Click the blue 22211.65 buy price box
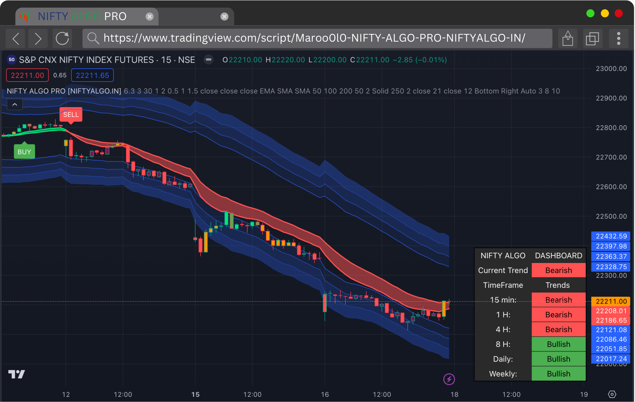The height and width of the screenshot is (402, 635). (92, 75)
